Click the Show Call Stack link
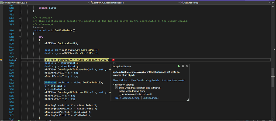The image size is (276, 121). 121,80
